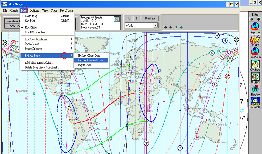Viewport: 262px width, 154px height.
Task: Toggle the checked Earth Map option
Action: [x=31, y=16]
